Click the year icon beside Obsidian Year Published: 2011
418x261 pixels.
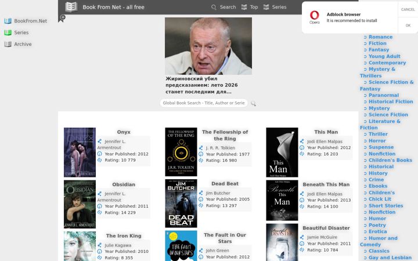[x=99, y=206]
